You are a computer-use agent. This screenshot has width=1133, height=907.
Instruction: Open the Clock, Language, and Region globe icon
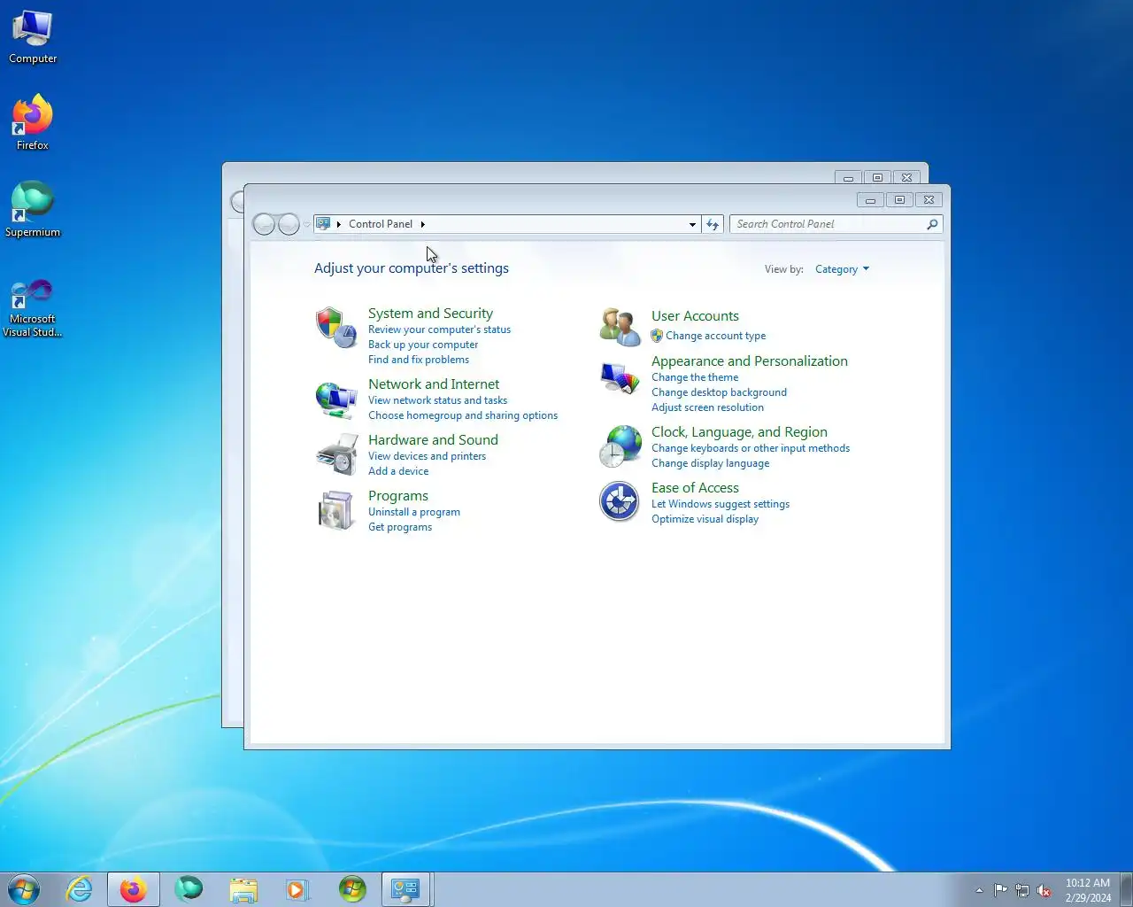coord(620,446)
